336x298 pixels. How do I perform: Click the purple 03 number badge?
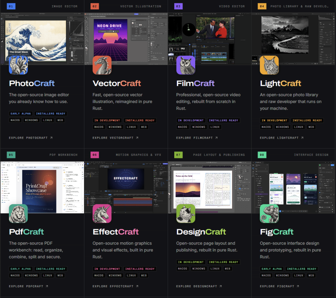coord(178,6)
